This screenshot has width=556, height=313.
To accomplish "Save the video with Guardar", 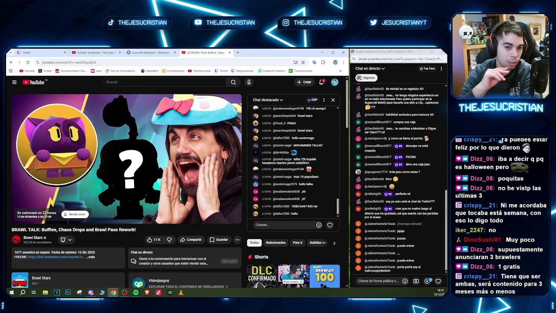I will tap(218, 240).
